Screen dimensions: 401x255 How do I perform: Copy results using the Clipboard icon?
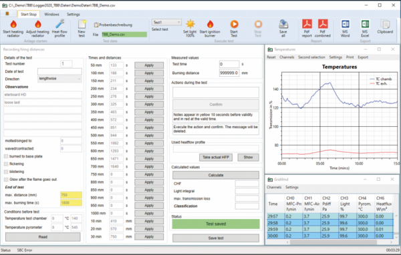pyautogui.click(x=385, y=24)
